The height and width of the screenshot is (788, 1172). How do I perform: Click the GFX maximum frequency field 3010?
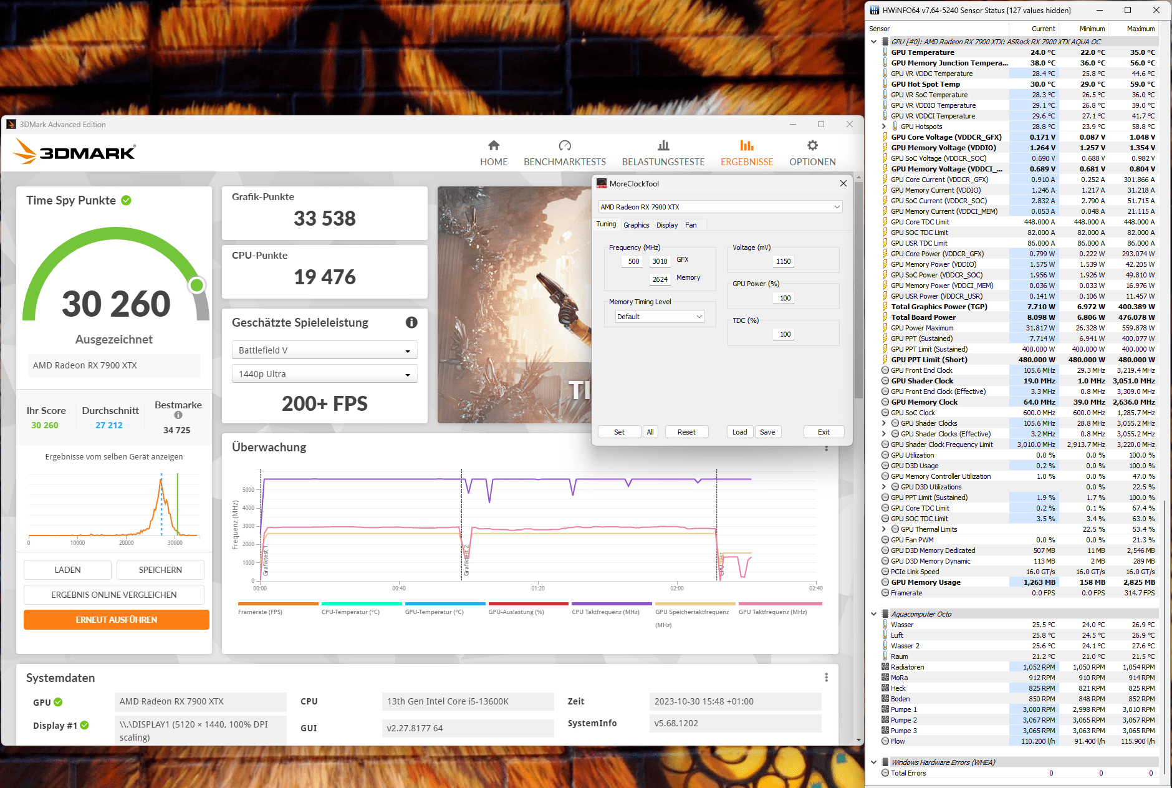tap(660, 261)
